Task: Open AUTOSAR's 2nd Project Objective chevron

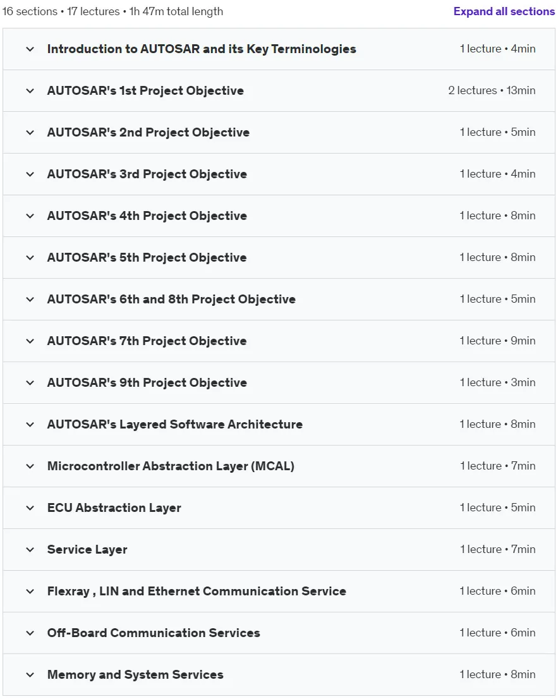Action: point(30,132)
